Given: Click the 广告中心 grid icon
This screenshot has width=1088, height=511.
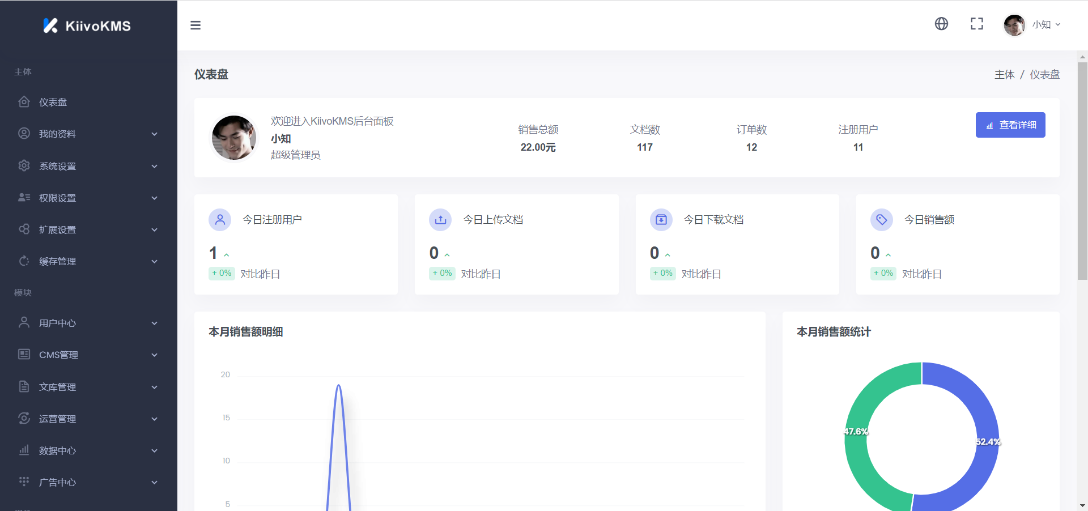Looking at the screenshot, I should click(x=24, y=482).
